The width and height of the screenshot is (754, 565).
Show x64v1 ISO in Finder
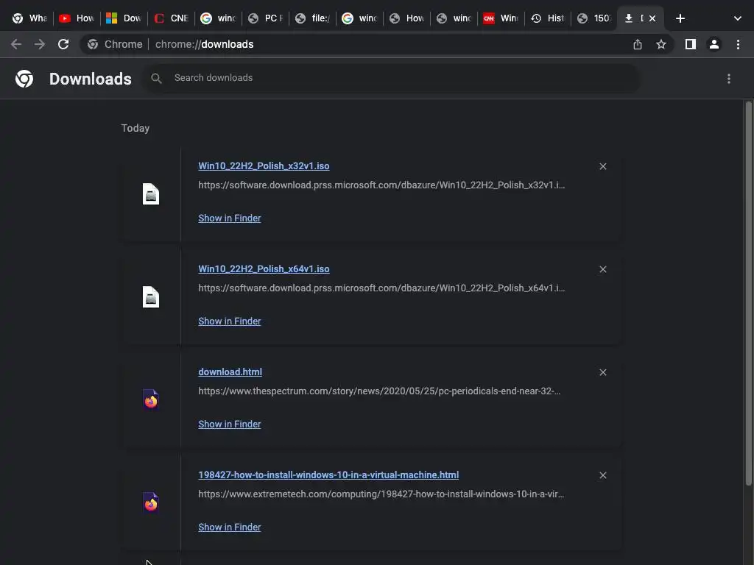[230, 321]
